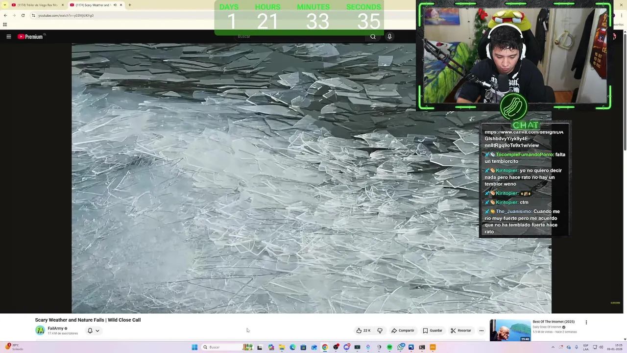Click the OneDrive cloud tray icon

tap(569, 347)
